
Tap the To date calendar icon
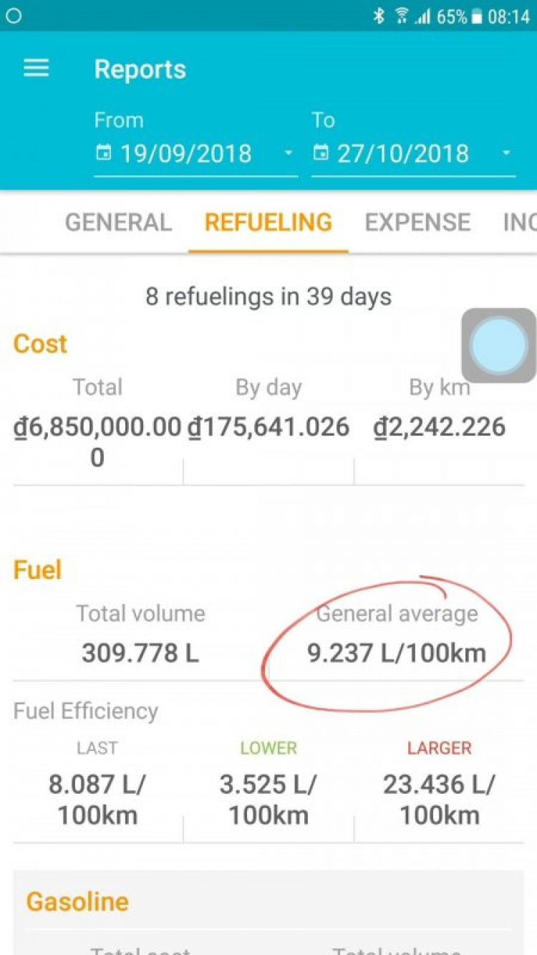pyautogui.click(x=321, y=153)
